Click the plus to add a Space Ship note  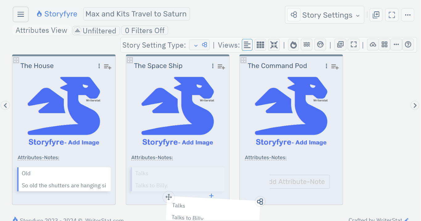point(211,196)
